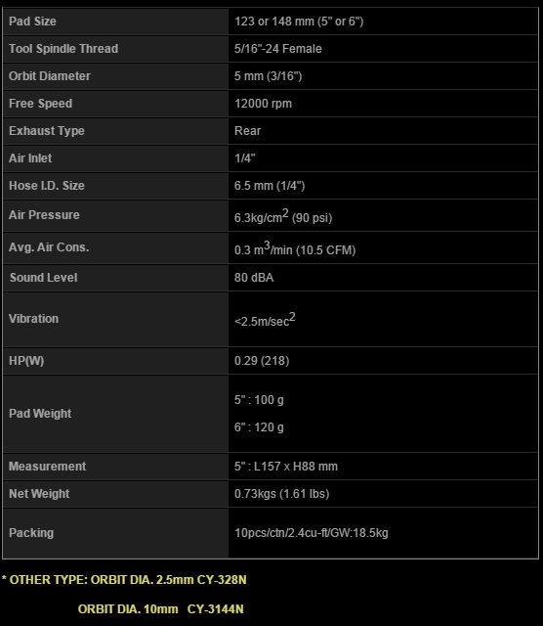
Task: Select the 5/16"-24 Female spindle thread value
Action: tap(278, 49)
